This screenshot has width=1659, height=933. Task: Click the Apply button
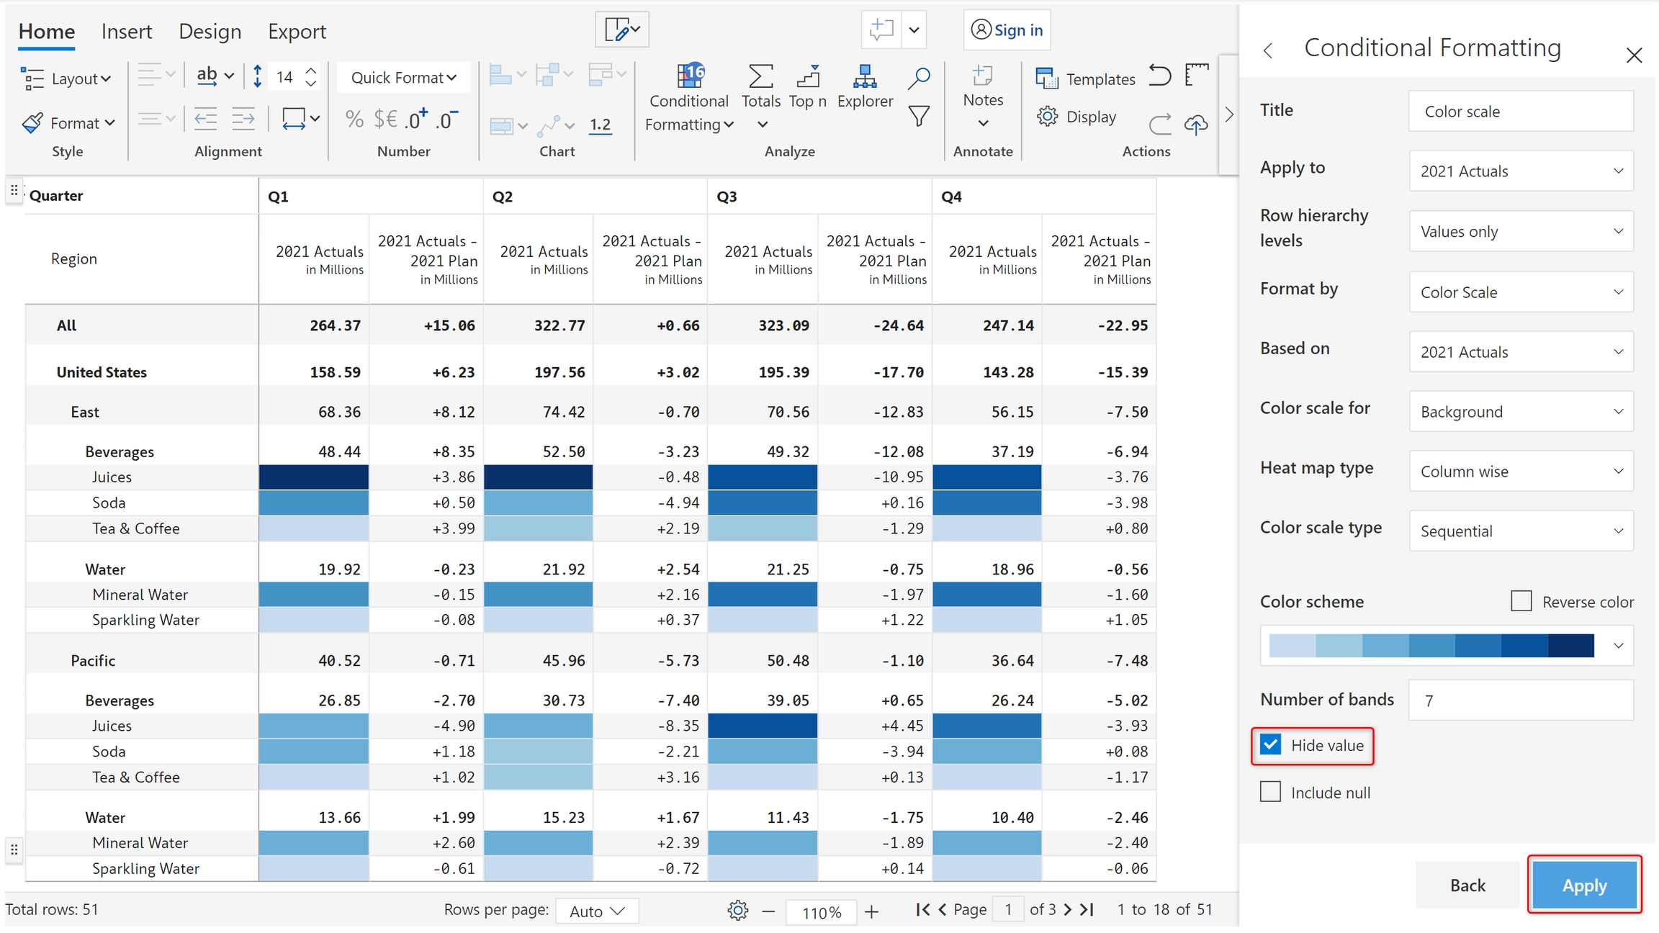1584,885
